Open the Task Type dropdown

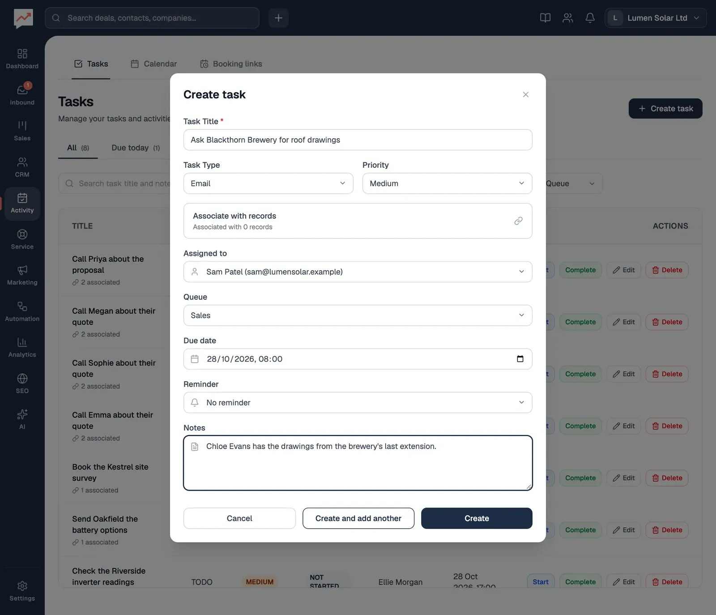[x=268, y=183]
